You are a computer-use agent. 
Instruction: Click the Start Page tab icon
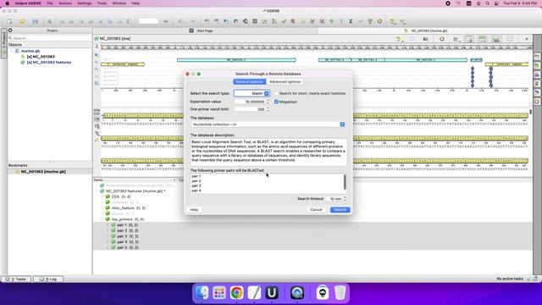tap(191, 30)
